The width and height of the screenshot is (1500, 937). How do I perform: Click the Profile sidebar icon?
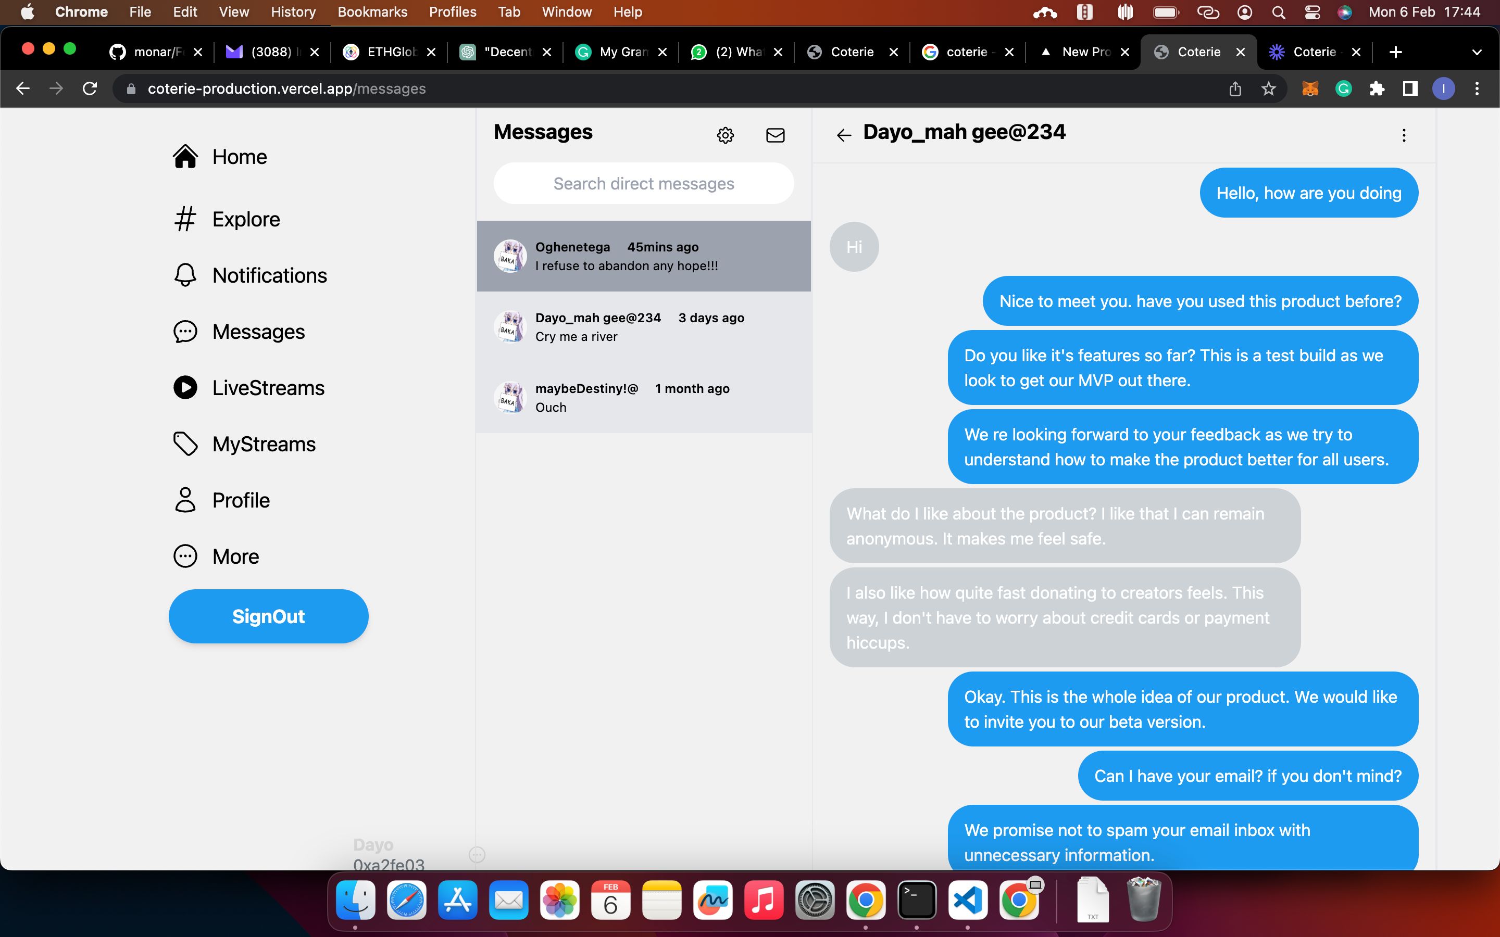[185, 500]
